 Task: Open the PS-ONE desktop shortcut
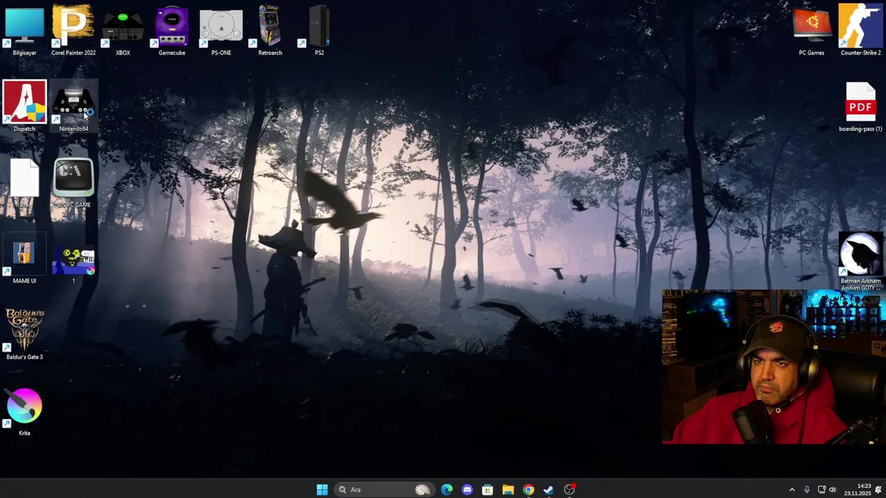pos(221,29)
